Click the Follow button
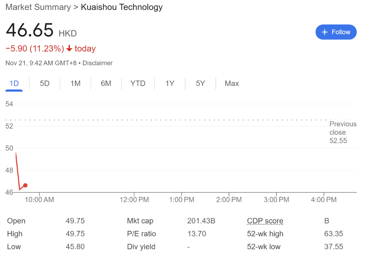This screenshot has width=374, height=256. click(336, 32)
